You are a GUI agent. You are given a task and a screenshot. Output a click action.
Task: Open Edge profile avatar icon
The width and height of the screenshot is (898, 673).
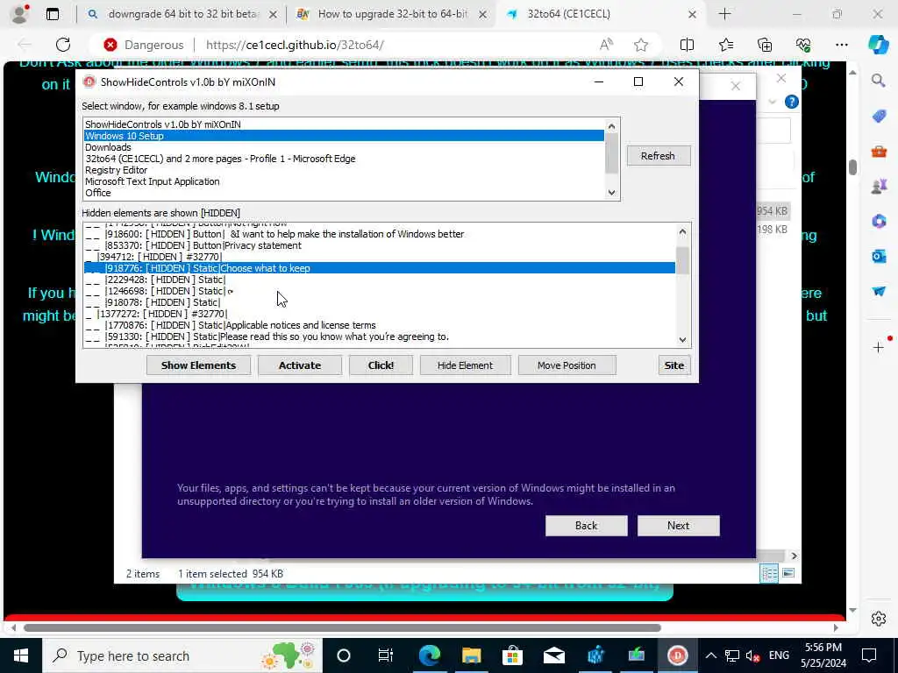[x=19, y=14]
